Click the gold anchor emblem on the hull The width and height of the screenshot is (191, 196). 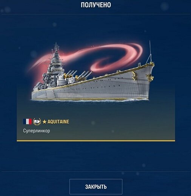click(x=134, y=75)
